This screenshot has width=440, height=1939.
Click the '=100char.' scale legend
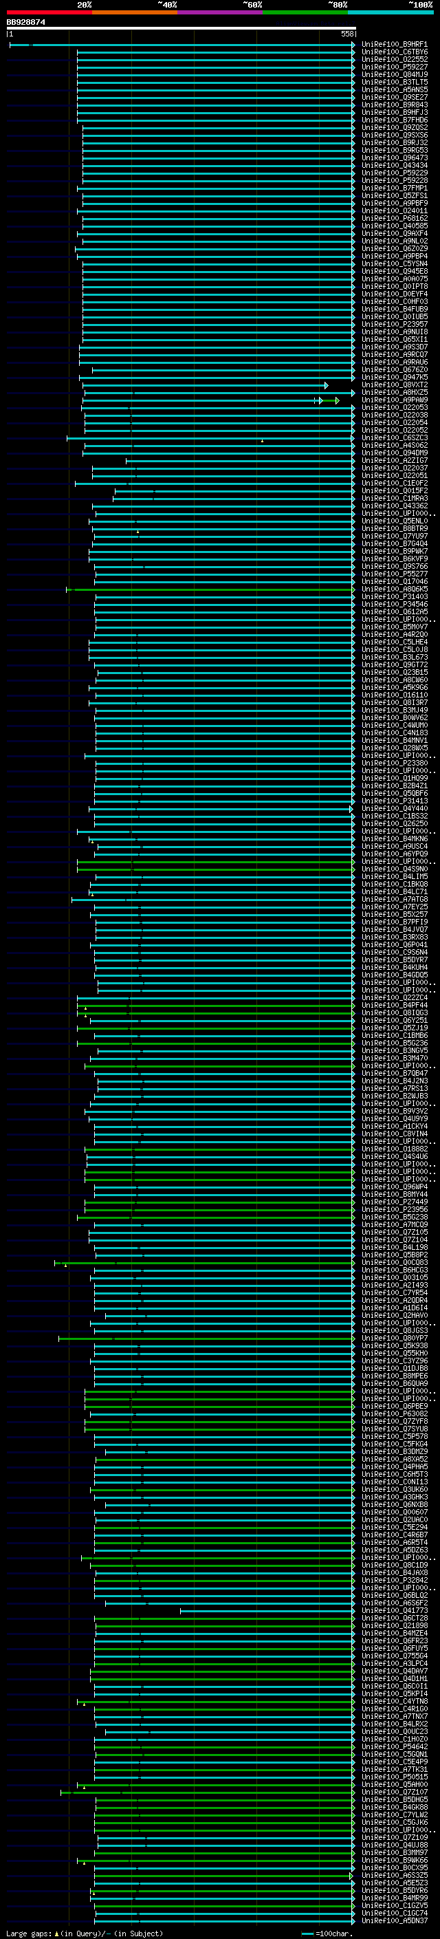tap(327, 1933)
